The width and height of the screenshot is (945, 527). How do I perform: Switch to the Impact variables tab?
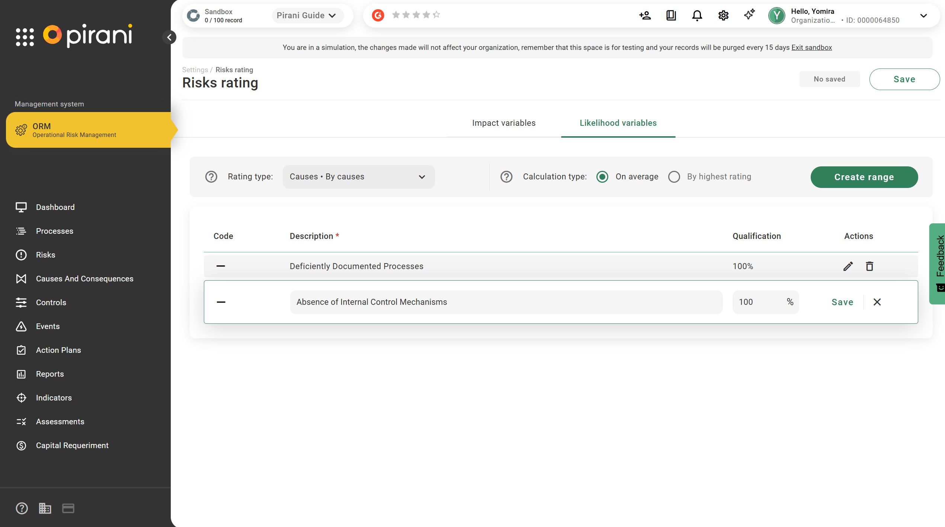(504, 123)
